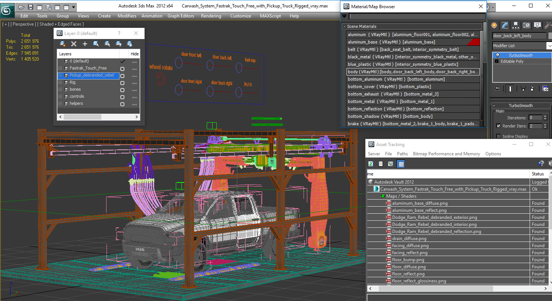The image size is (552, 301).
Task: Expand the Fastrak_Touch_Free layer
Action: [60, 68]
